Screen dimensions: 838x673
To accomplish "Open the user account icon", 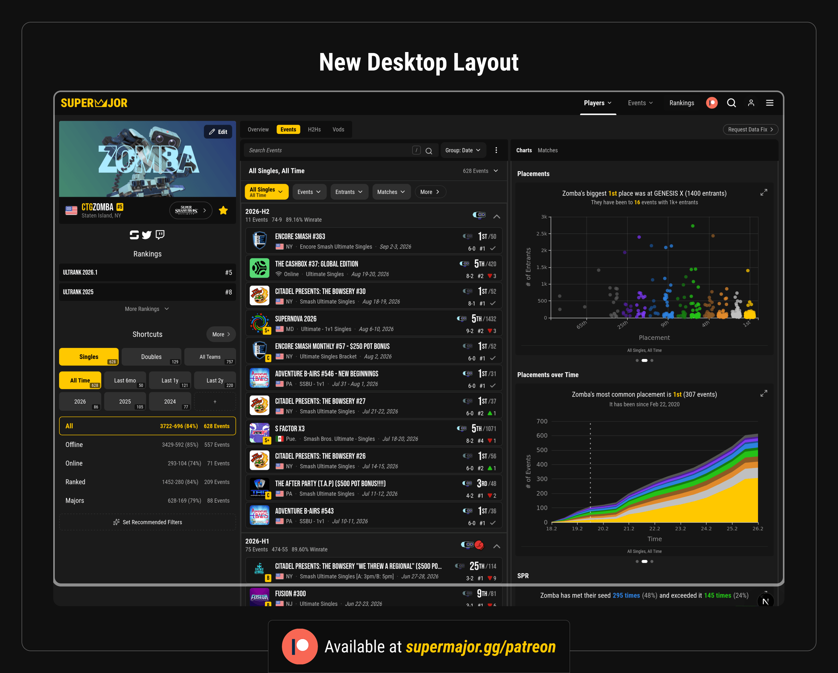I will pos(751,103).
